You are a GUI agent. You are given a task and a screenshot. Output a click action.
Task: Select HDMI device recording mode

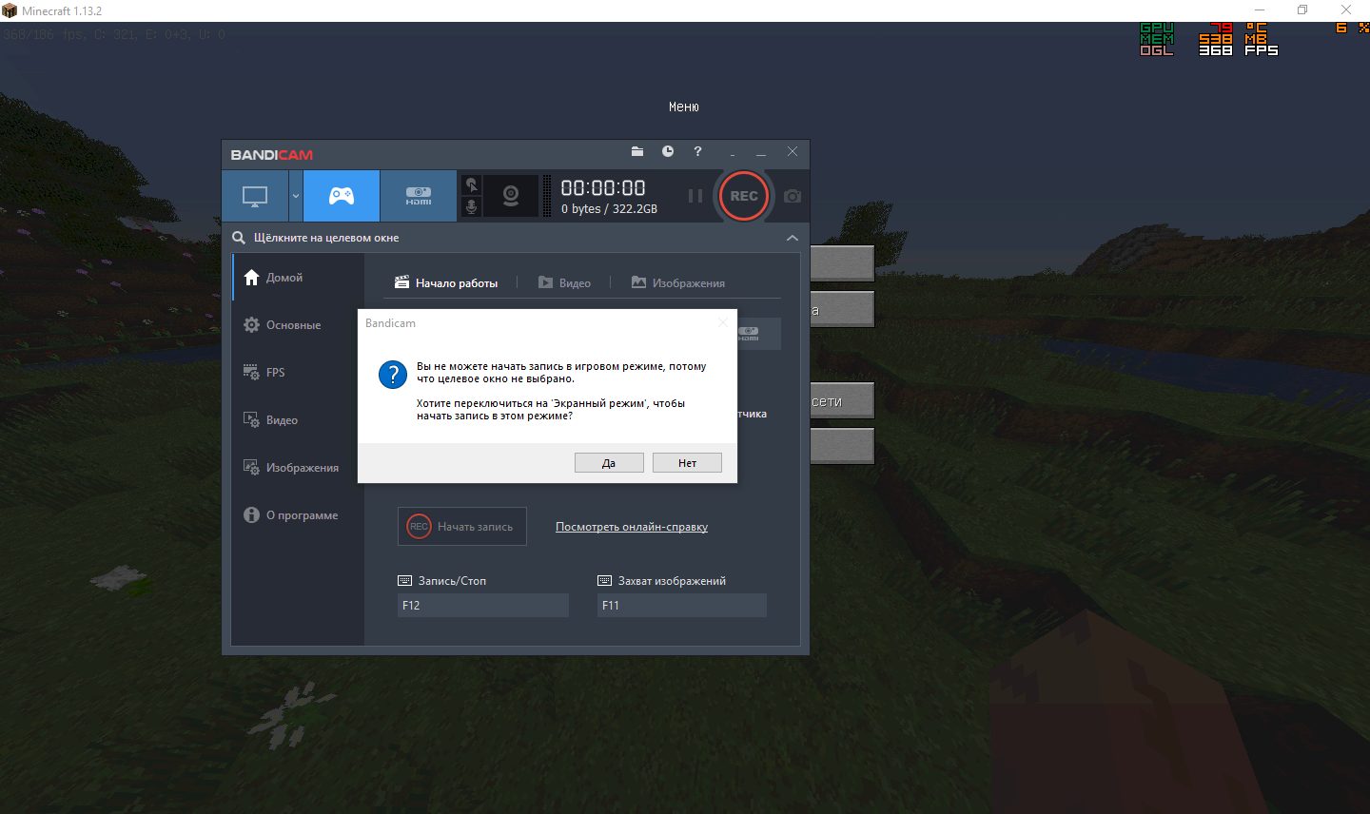(419, 196)
